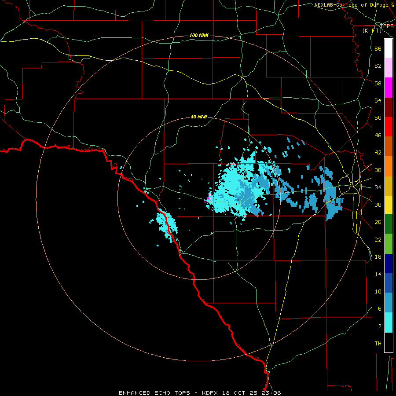Viewport: 396px width, 396px height.
Task: Click the navy swatch below label 18
Action: [389, 264]
